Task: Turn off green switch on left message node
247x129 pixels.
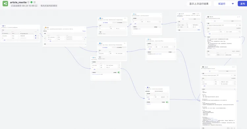Action: click(x=119, y=73)
